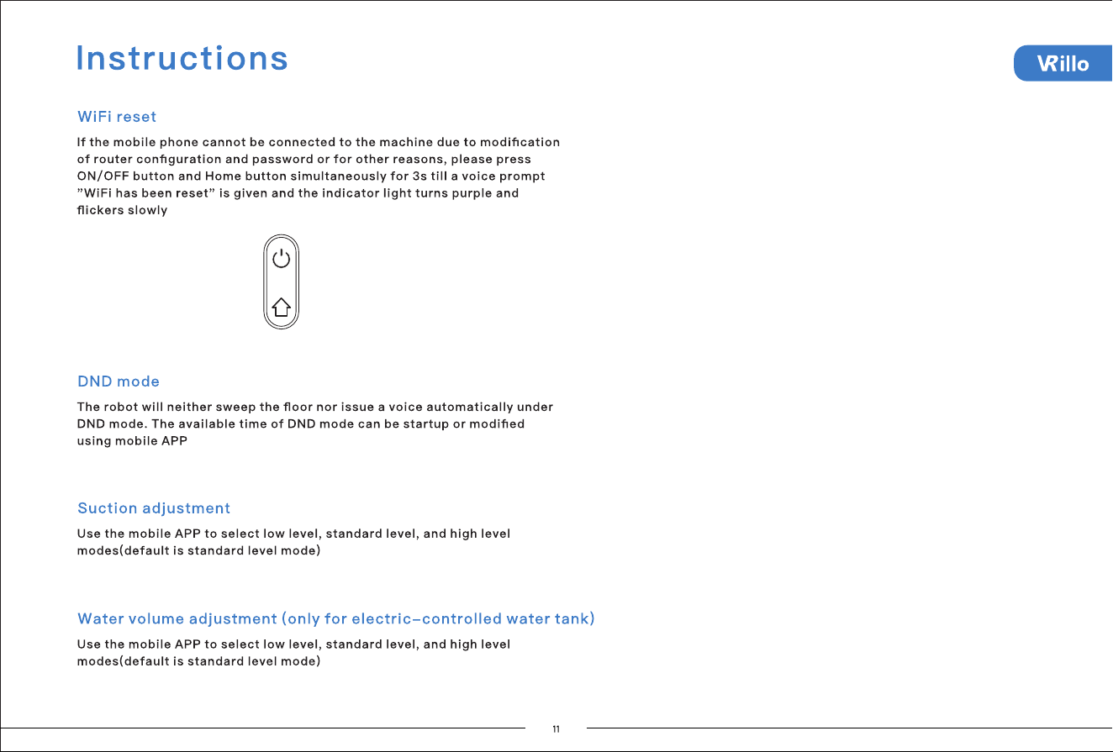Click the Vrillo logo badge
The height and width of the screenshot is (752, 1113).
click(1063, 64)
